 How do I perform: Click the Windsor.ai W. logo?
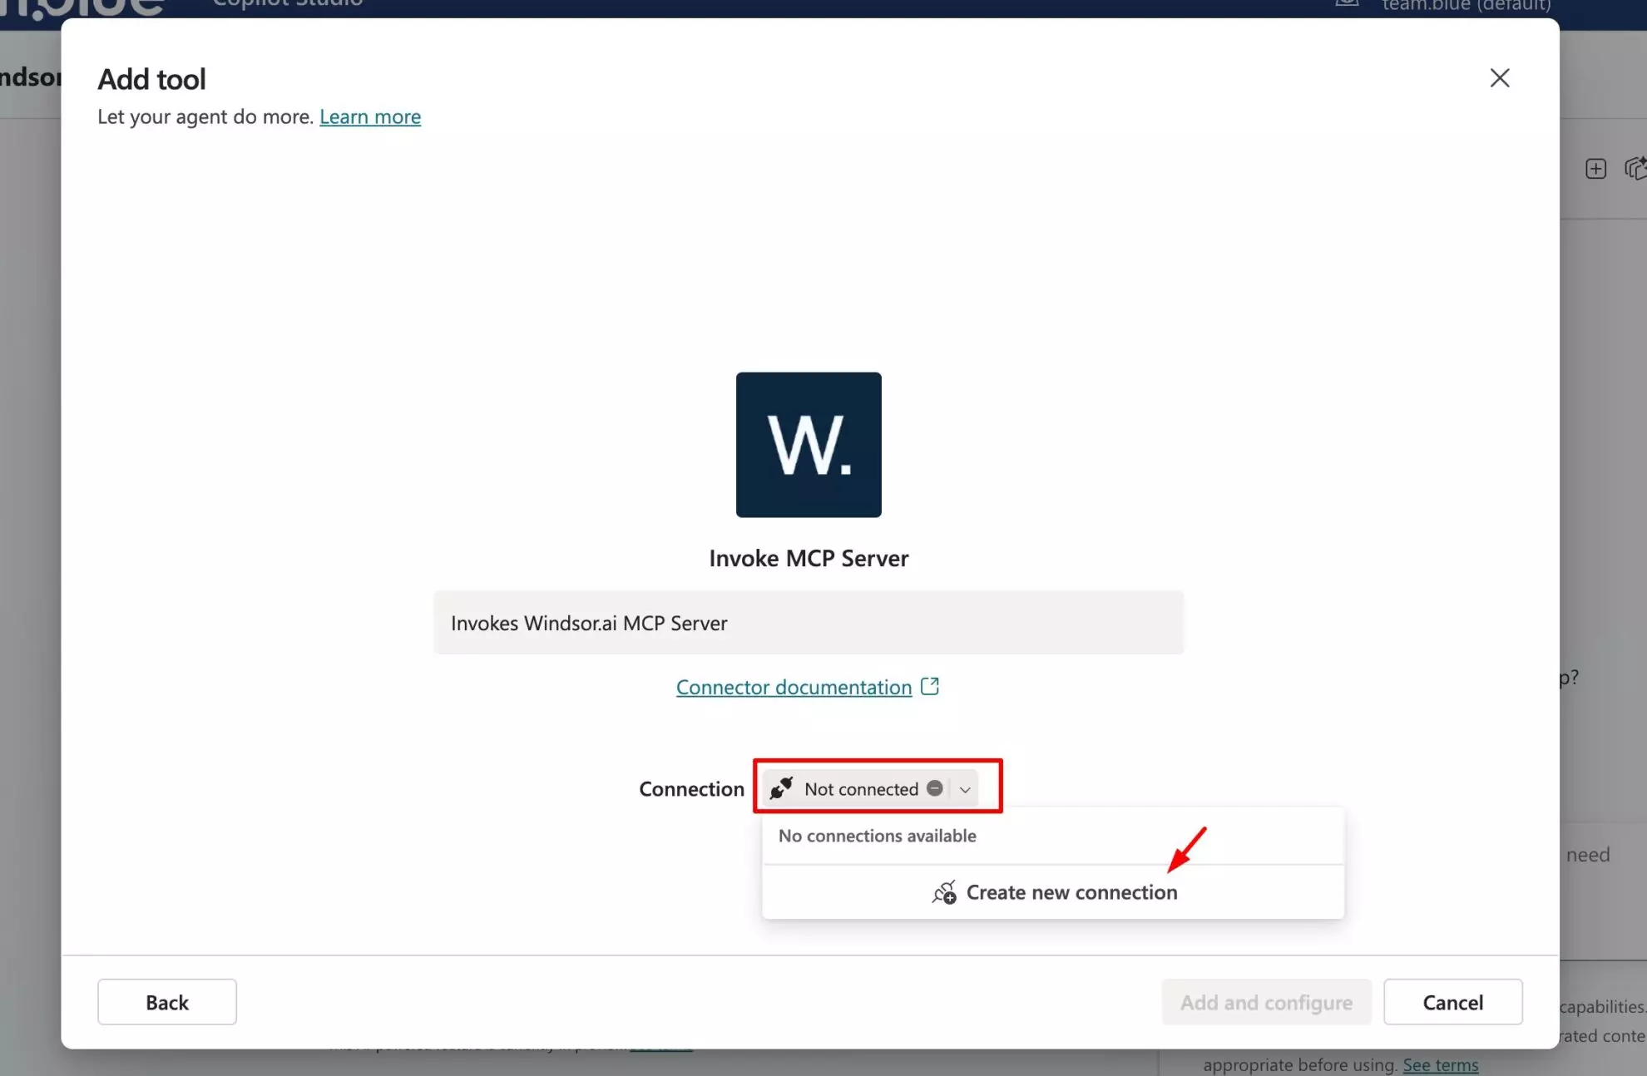pos(809,444)
